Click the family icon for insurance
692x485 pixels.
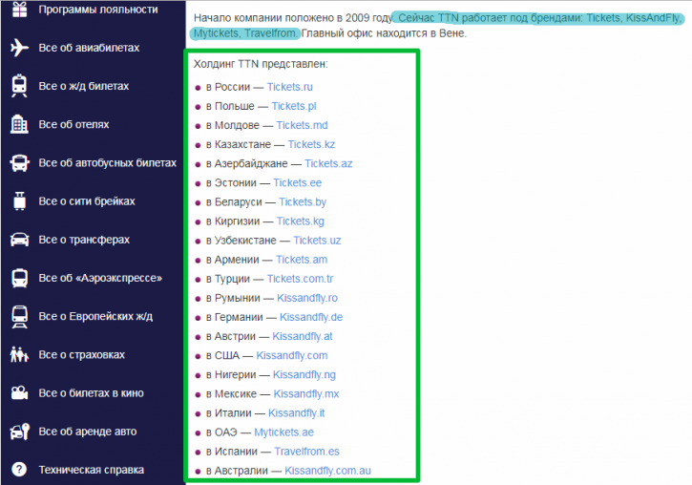click(19, 355)
